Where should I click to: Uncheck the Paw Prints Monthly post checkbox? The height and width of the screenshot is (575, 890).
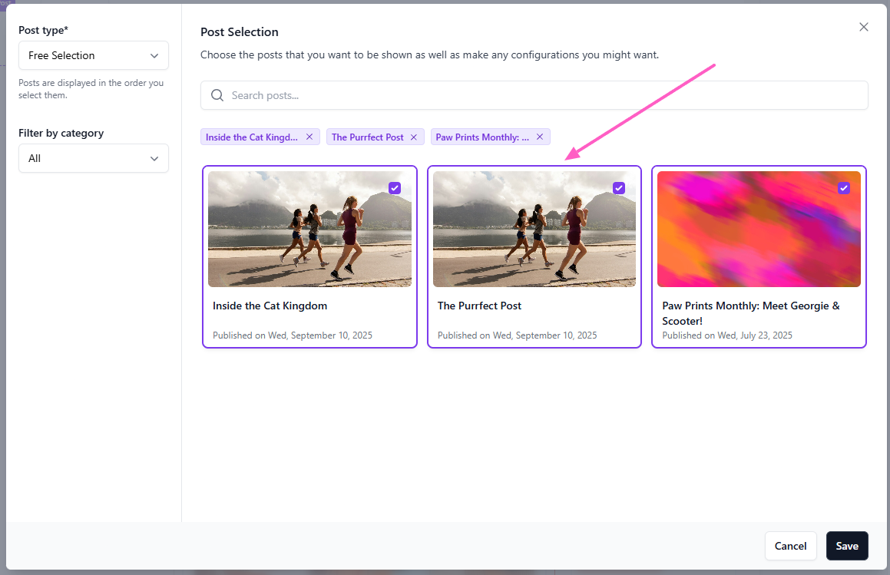click(x=844, y=188)
